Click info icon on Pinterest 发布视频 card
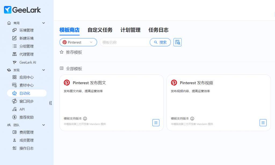275x165 pixels. click(192, 119)
